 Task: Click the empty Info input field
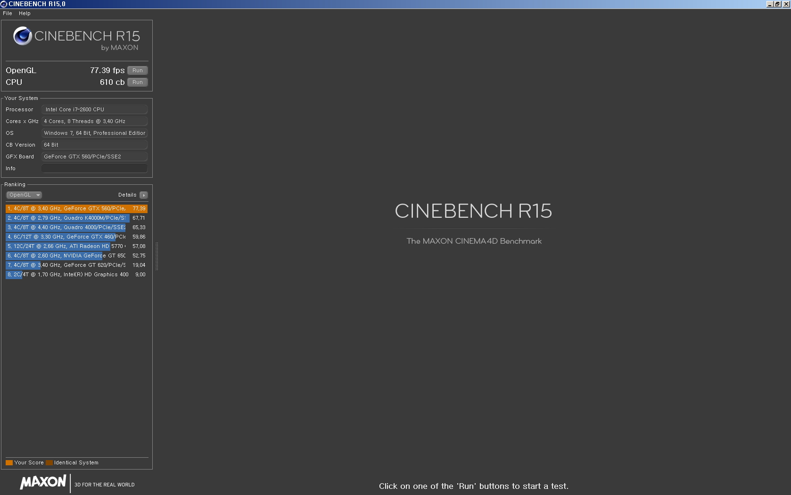pyautogui.click(x=94, y=168)
